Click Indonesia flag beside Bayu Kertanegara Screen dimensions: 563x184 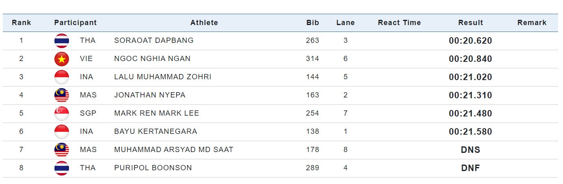point(62,132)
